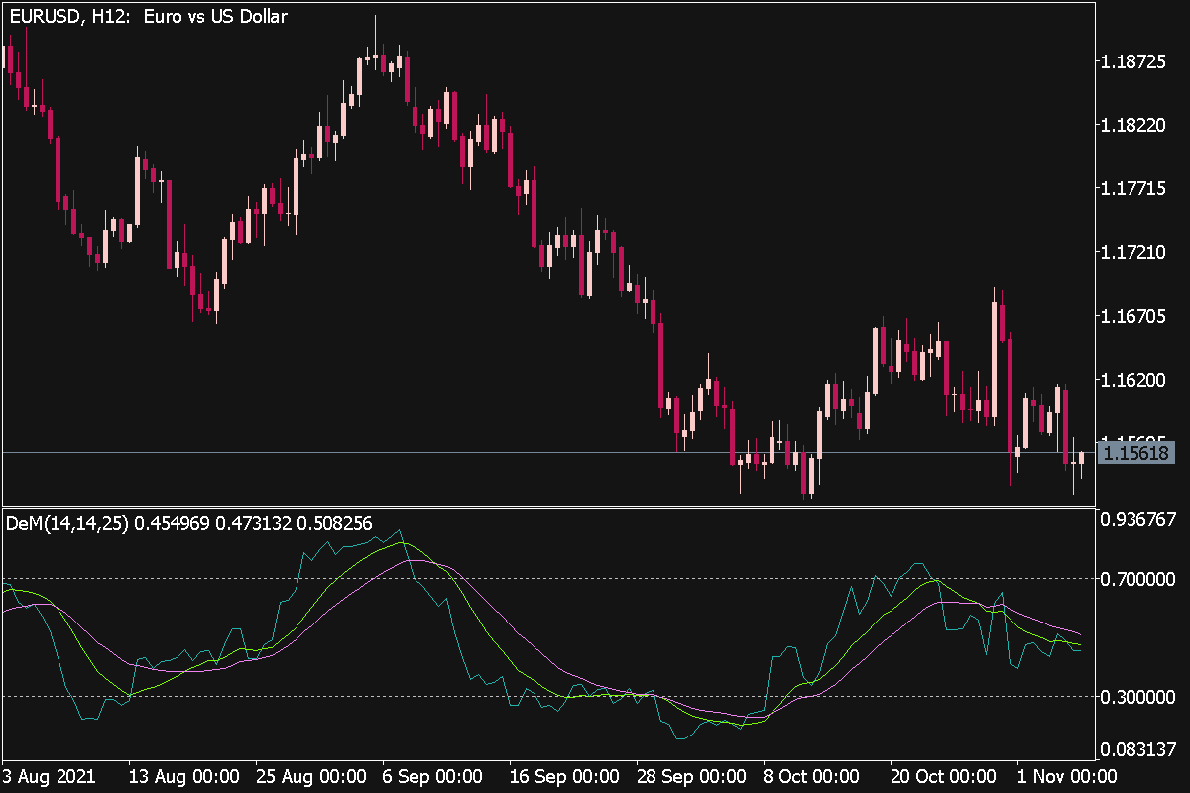Click the 16 Sep 00:00 date label
The height and width of the screenshot is (793, 1190).
click(563, 775)
